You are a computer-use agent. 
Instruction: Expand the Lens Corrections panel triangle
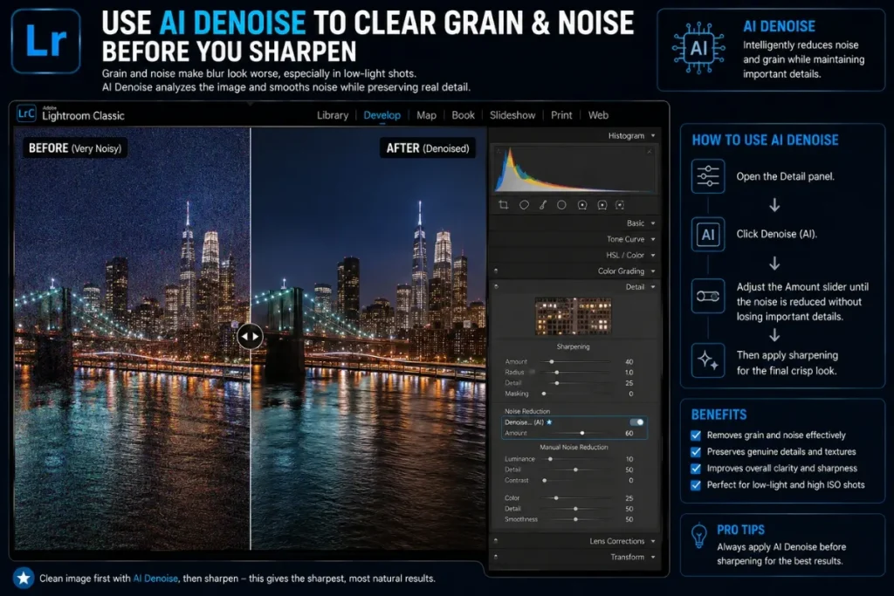click(x=653, y=541)
